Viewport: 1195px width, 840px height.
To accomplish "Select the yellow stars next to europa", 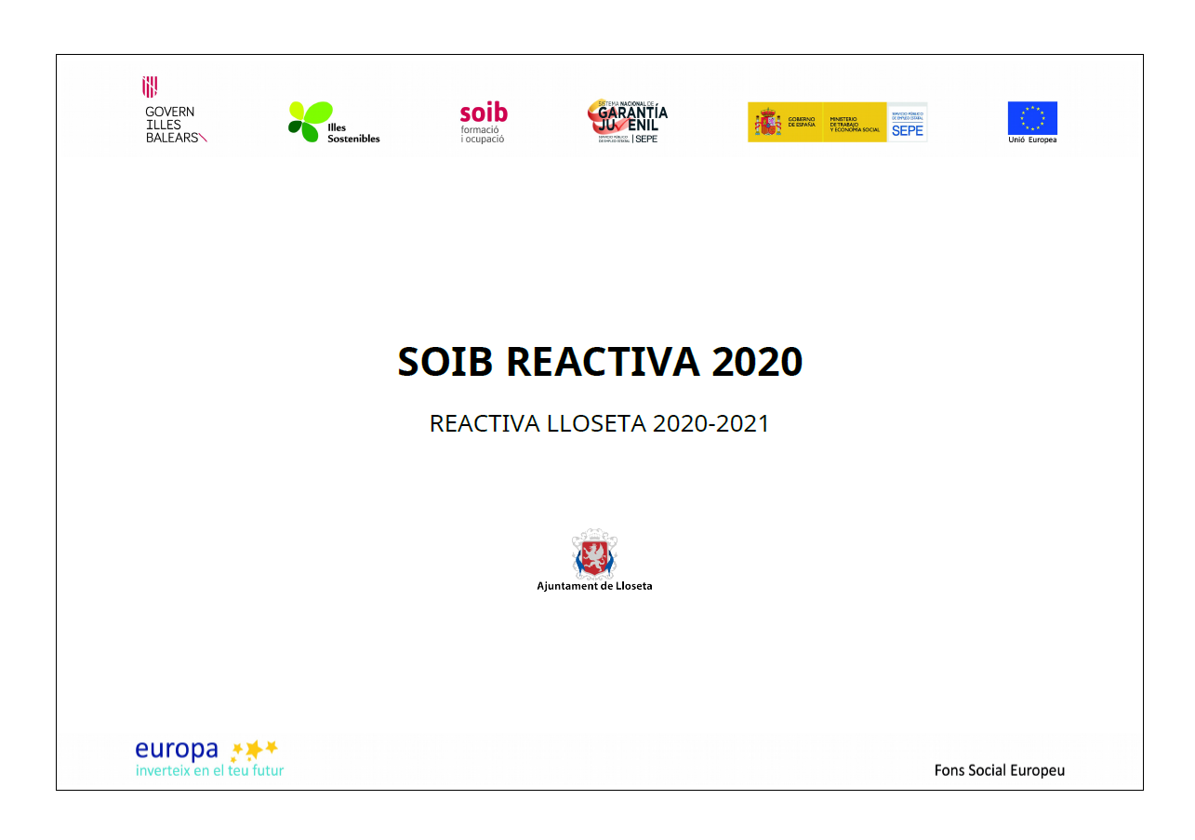I will pos(253,749).
